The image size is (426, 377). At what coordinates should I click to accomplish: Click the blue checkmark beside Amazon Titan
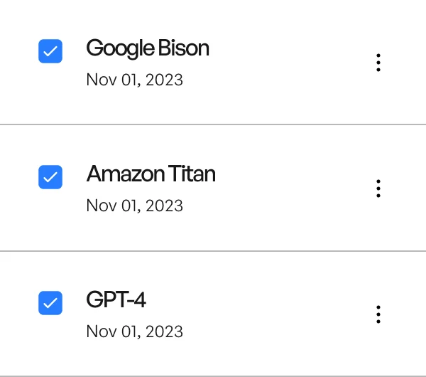point(50,177)
